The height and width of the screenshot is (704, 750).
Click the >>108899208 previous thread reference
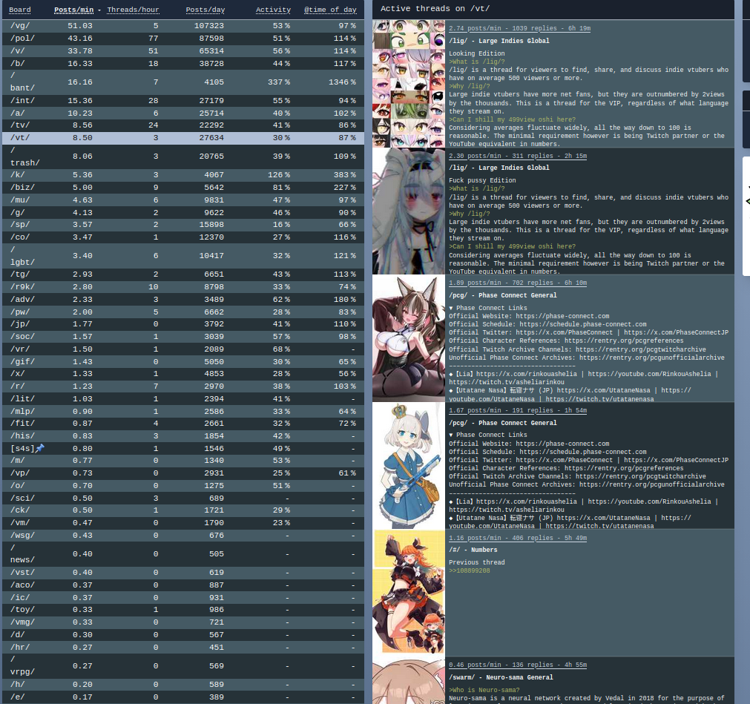click(470, 570)
